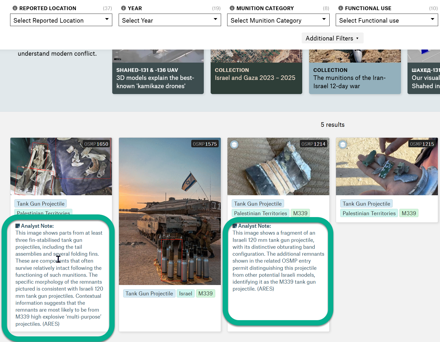Open the Shahed-131 & -136 UAV article card
The image size is (440, 342).
(158, 78)
